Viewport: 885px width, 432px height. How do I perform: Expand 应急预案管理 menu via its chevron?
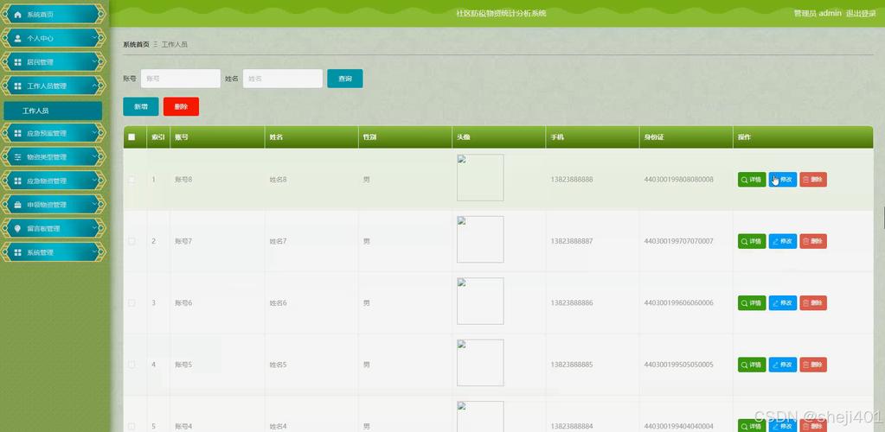[94, 133]
